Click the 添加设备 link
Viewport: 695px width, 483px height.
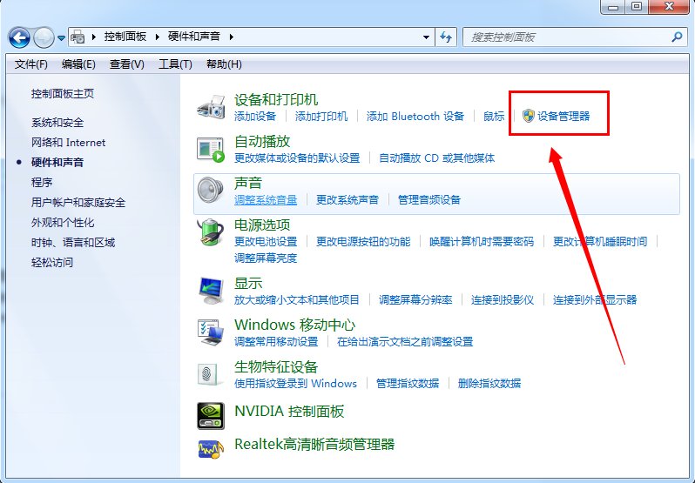point(255,117)
